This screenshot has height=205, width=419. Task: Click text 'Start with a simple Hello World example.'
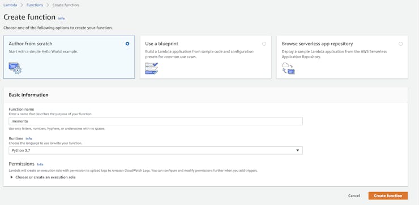click(43, 51)
